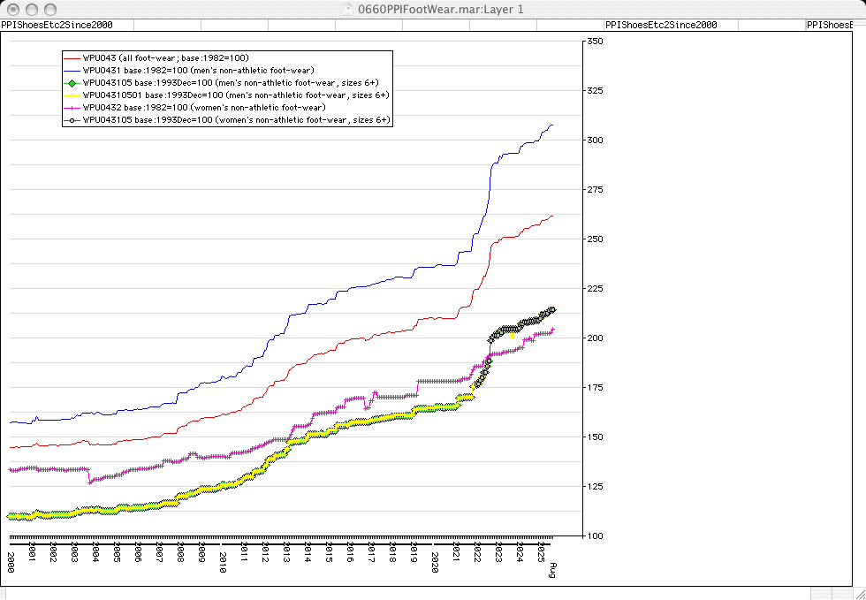
Task: Click the blue WPU0431 legend line marker
Action: [72, 69]
